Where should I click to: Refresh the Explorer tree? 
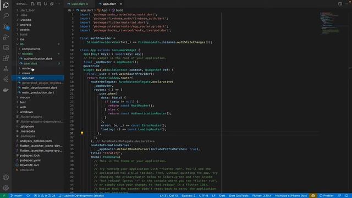tap(45, 4)
